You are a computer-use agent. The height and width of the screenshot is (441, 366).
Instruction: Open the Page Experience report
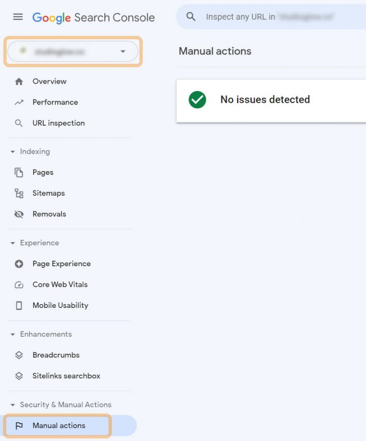pos(19,264)
